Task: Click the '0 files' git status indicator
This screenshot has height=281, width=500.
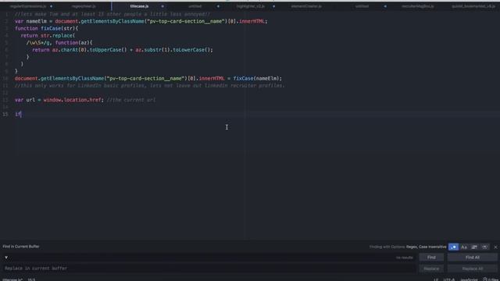Action: 491,279
